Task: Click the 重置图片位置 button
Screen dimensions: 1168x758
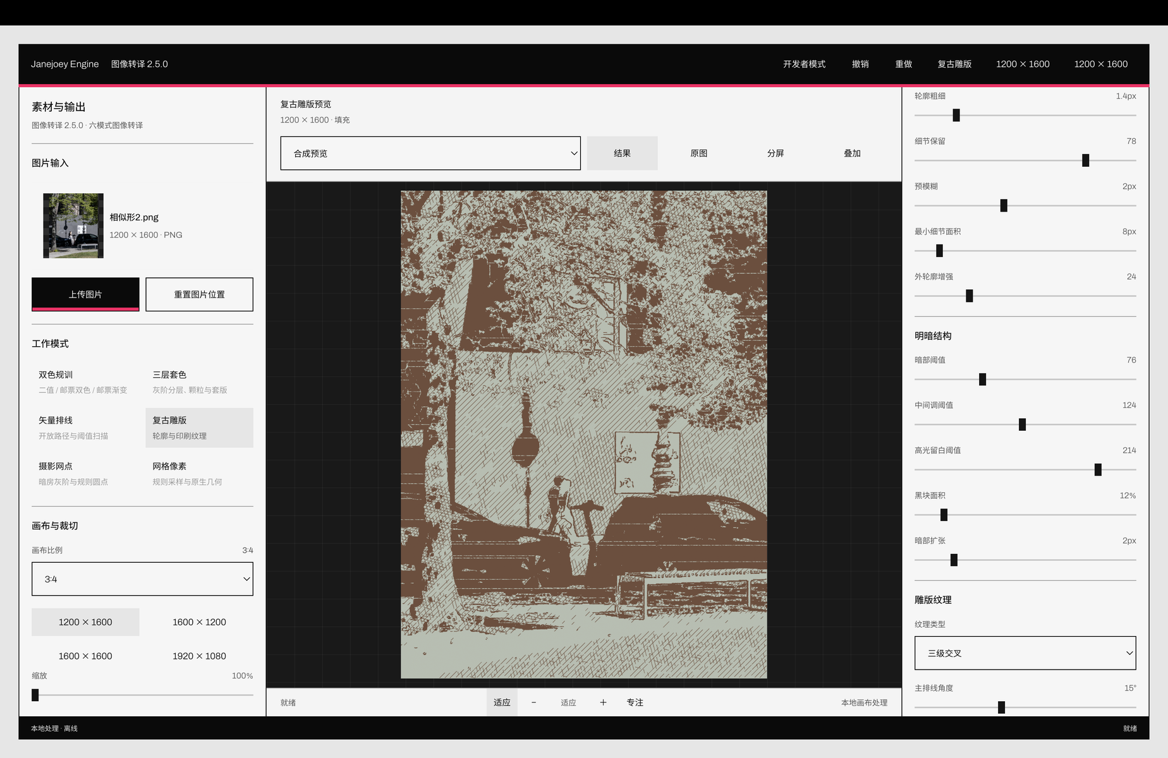Action: coord(199,294)
